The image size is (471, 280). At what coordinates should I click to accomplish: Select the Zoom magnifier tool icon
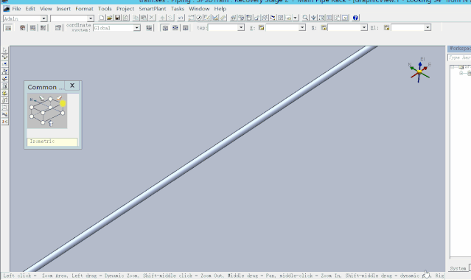305,18
